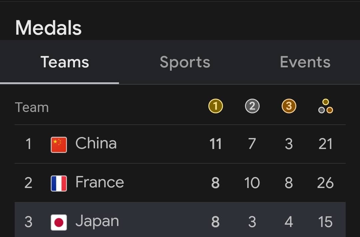Click the total medals column icon
This screenshot has height=237, width=360.
(x=326, y=106)
